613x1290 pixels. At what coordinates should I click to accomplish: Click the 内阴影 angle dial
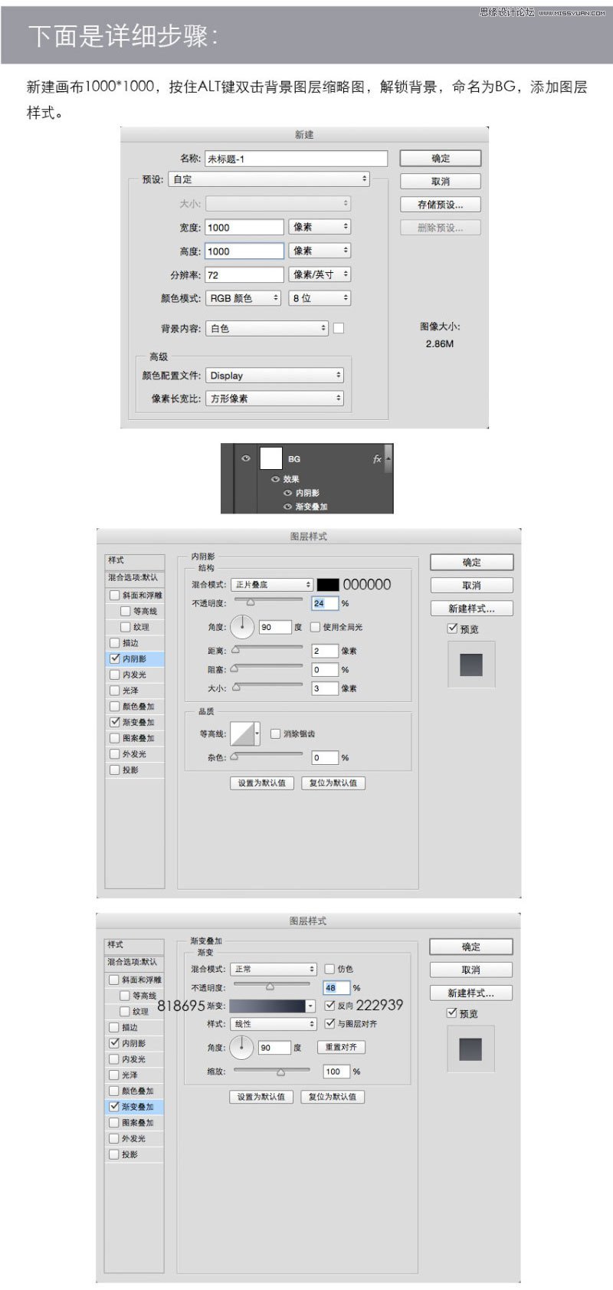[242, 626]
